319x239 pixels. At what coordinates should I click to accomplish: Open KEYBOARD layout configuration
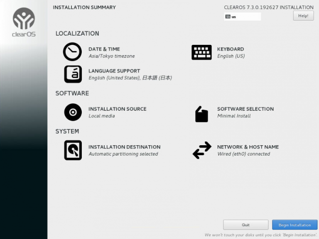click(231, 49)
